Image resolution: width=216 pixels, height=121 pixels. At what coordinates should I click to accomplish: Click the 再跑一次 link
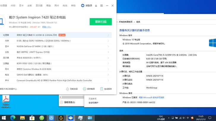(x=47, y=27)
